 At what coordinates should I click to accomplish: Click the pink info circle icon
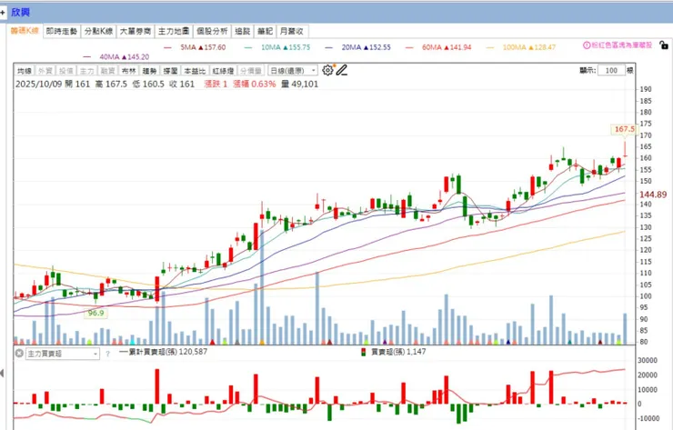point(587,45)
